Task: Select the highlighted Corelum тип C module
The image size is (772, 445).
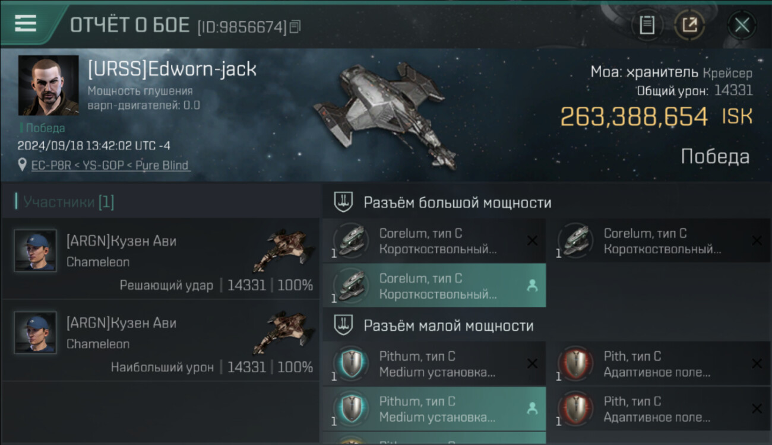Action: point(434,285)
